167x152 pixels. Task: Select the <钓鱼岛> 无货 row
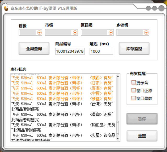point(63,125)
